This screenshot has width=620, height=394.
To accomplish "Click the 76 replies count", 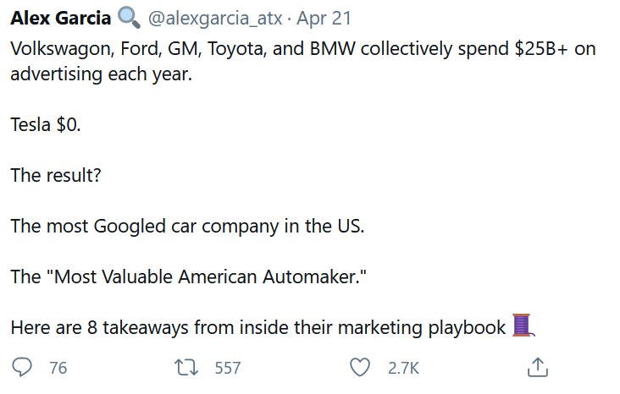I will (58, 369).
